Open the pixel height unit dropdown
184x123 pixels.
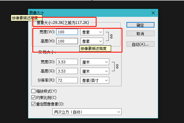(92, 41)
